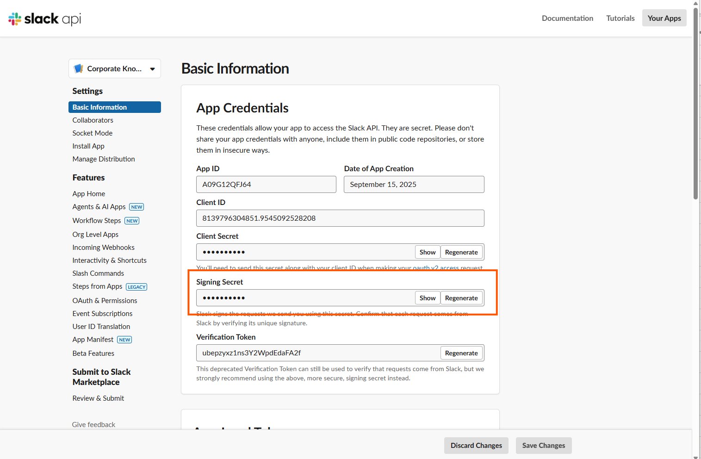Image resolution: width=701 pixels, height=459 pixels.
Task: Go to Event Subscriptions page
Action: click(102, 314)
